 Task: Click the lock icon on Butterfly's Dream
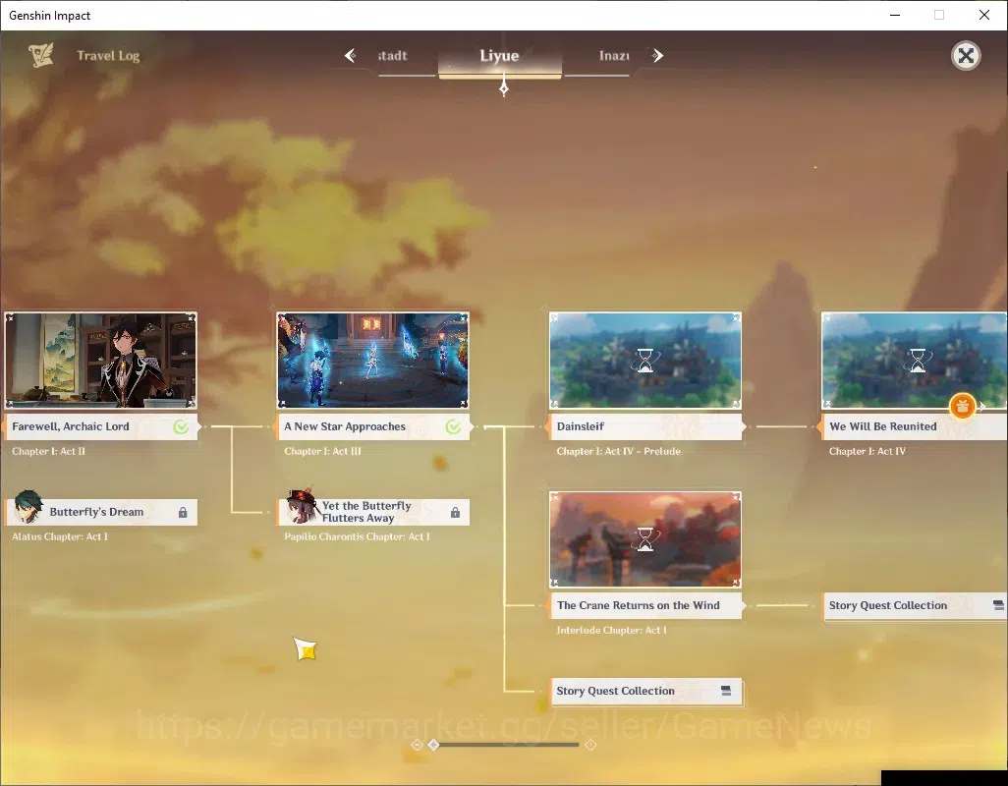[183, 512]
